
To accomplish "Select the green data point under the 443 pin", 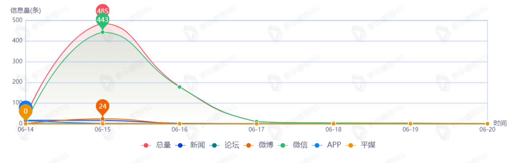I will 102,32.
